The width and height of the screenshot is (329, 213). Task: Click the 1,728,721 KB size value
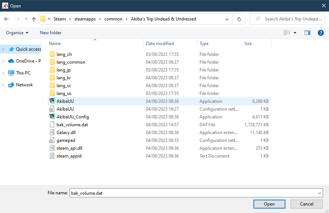coord(256,125)
